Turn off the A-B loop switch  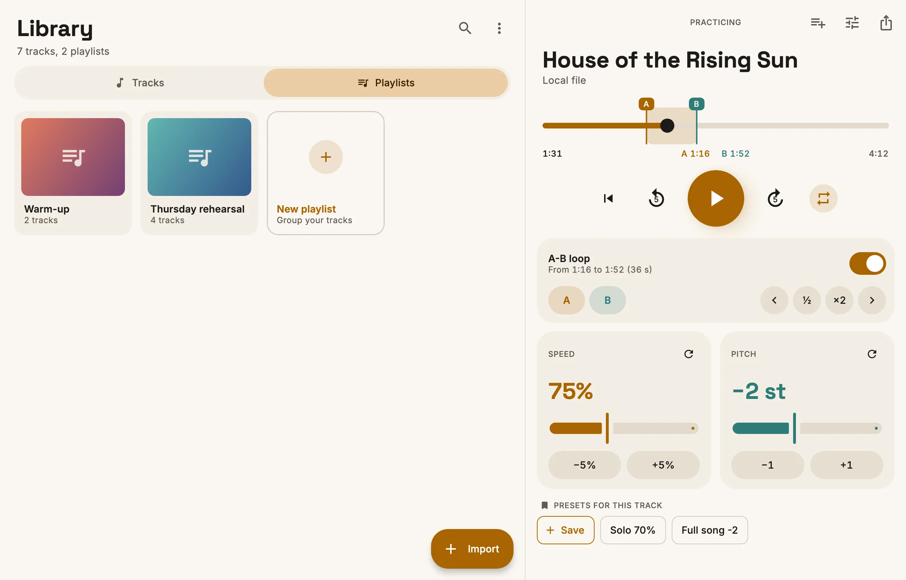click(867, 263)
